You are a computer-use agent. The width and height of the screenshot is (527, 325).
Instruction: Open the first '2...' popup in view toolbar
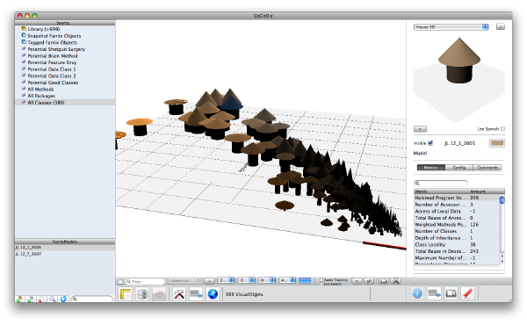[x=227, y=280]
